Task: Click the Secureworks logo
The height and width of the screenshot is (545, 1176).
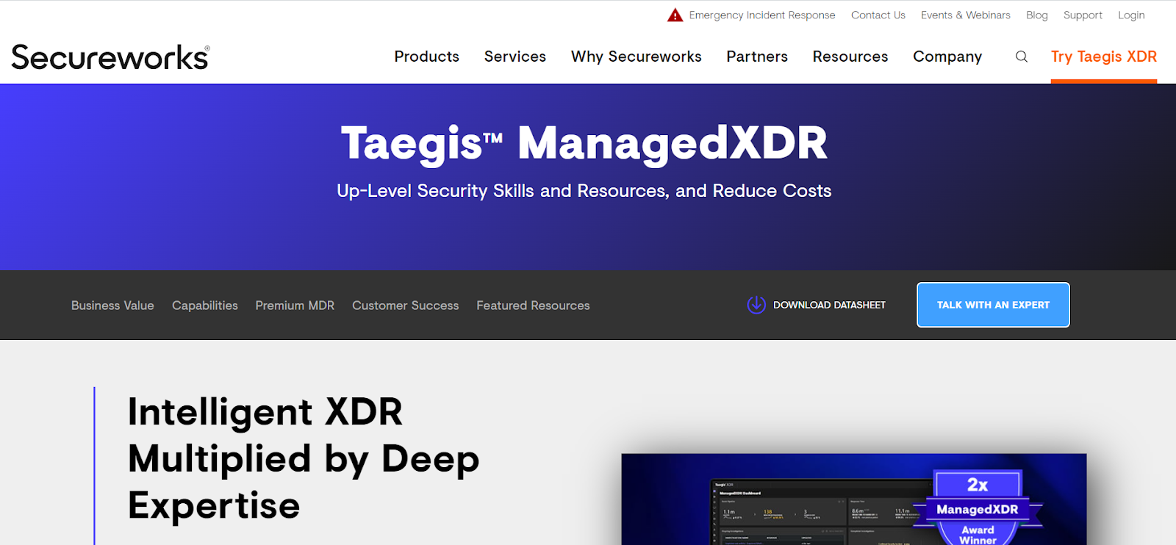Action: click(110, 57)
